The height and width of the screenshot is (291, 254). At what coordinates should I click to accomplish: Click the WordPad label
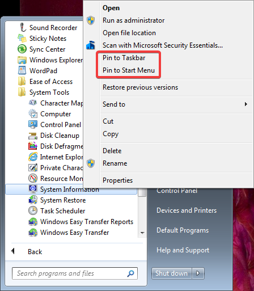pyautogui.click(x=43, y=71)
